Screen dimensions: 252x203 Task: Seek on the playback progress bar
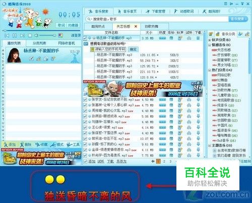tap(41, 31)
